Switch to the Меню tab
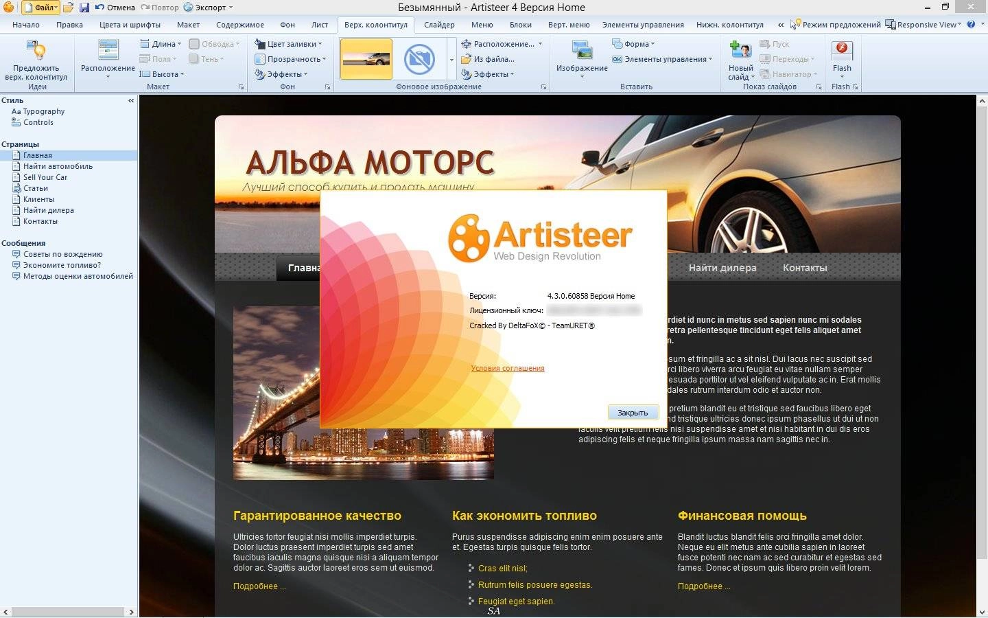This screenshot has height=618, width=988. point(482,25)
